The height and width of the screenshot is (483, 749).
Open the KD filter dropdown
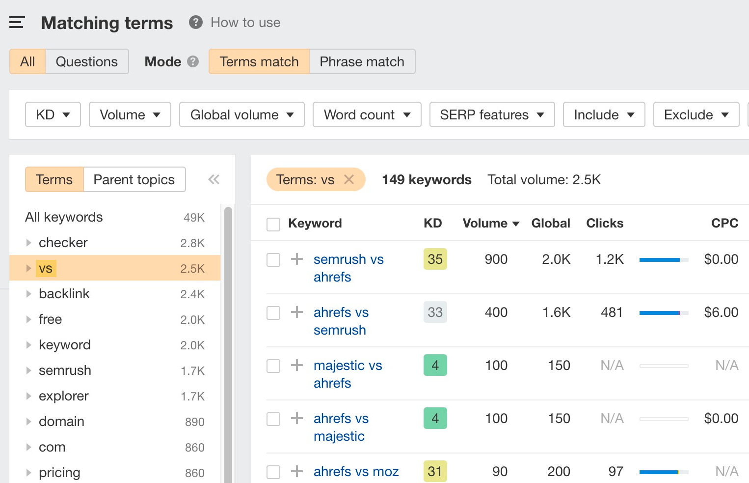[x=53, y=114]
